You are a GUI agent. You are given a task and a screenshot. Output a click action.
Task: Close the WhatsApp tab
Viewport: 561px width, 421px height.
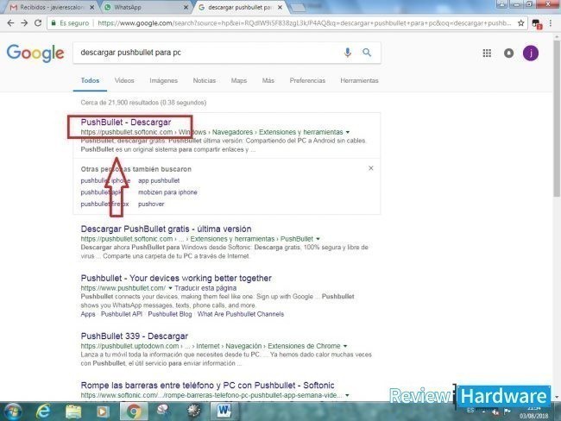coord(186,7)
